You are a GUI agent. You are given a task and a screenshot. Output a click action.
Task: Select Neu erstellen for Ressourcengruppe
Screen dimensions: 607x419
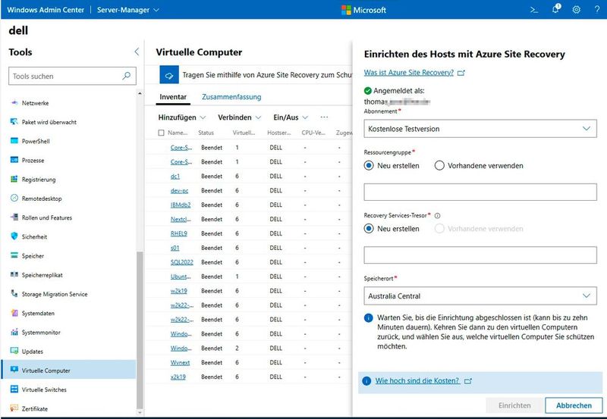point(369,165)
